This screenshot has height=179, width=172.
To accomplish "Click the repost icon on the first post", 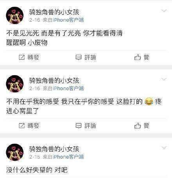I will [x=21, y=57].
